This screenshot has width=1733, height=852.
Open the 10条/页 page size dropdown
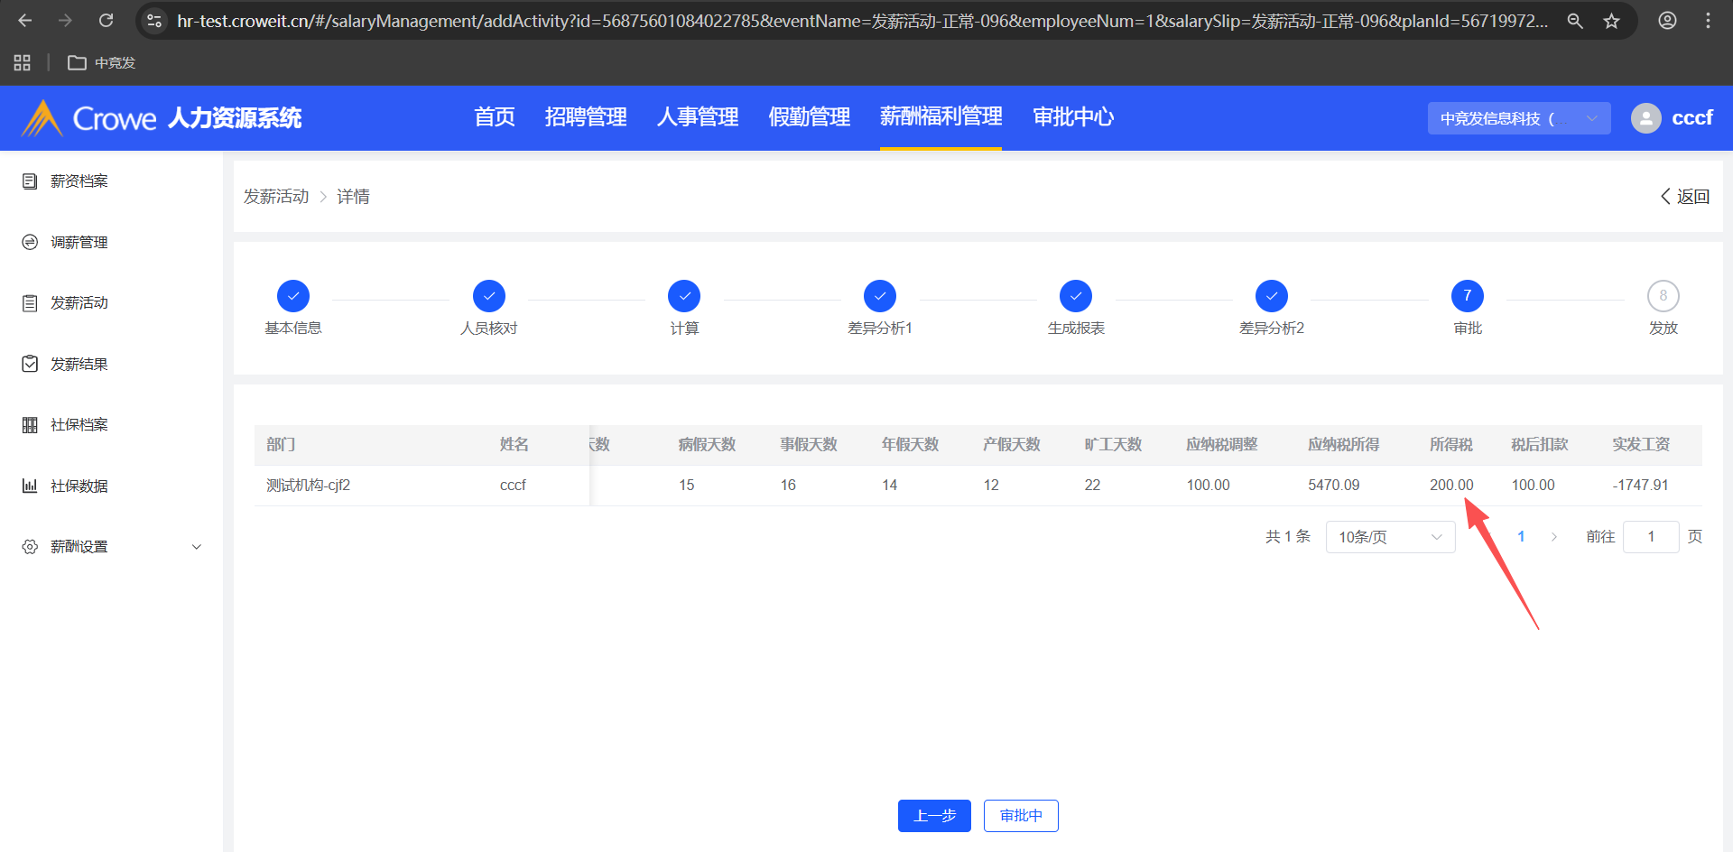1390,537
